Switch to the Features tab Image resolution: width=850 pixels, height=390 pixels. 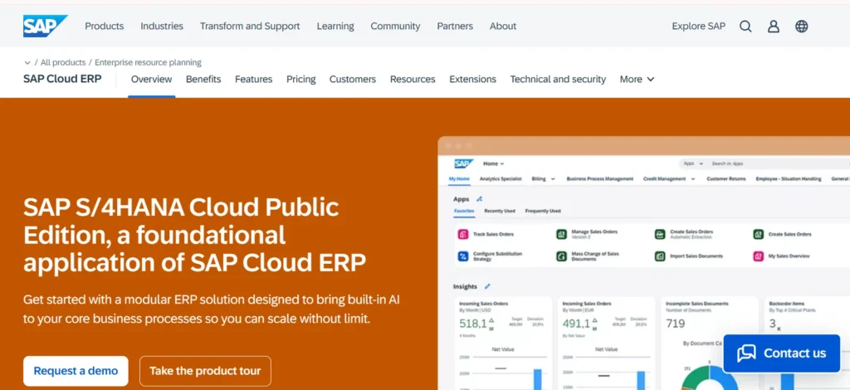point(254,79)
